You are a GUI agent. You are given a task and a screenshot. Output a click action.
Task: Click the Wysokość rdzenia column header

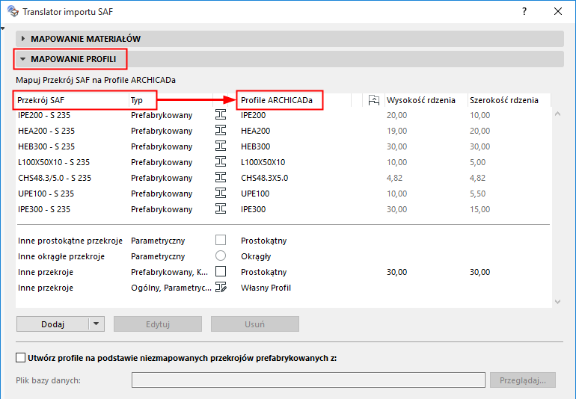point(426,100)
